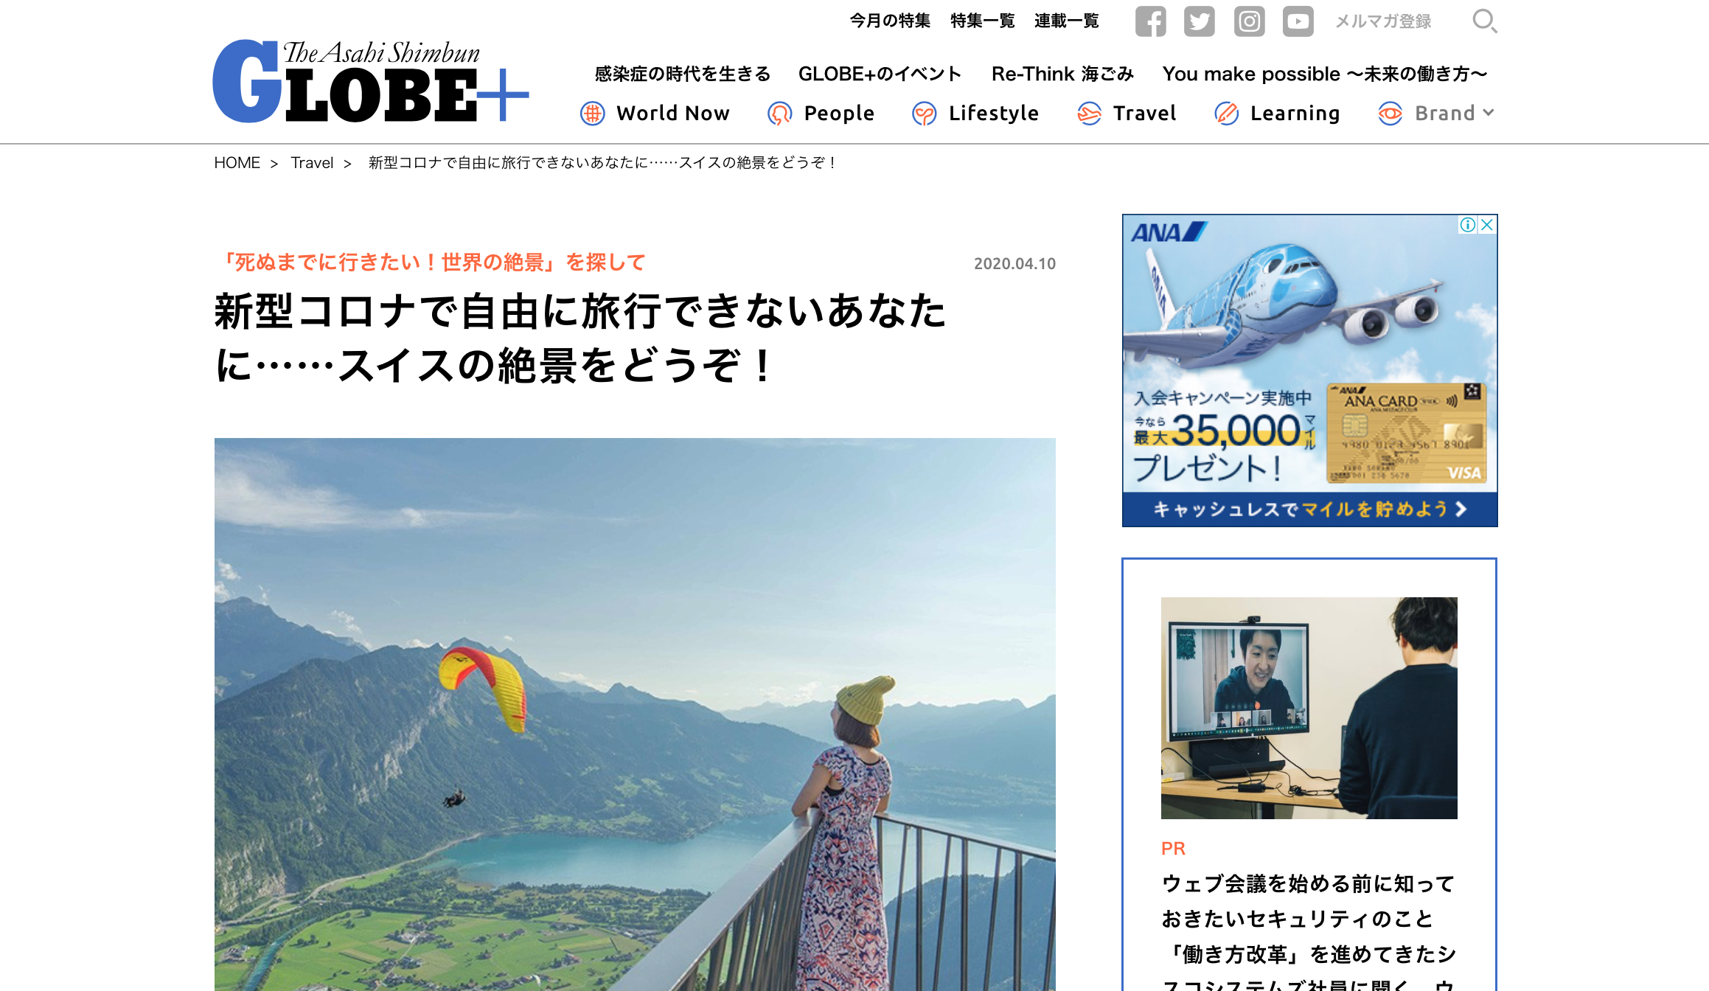Open 感染症の時代を生きる feature link
The height and width of the screenshot is (991, 1709).
click(x=682, y=74)
